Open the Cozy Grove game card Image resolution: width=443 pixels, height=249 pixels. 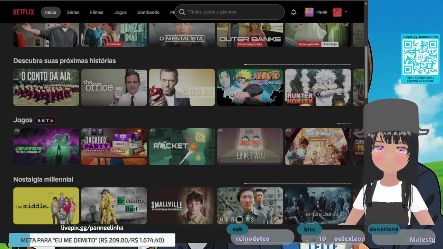(x=318, y=147)
